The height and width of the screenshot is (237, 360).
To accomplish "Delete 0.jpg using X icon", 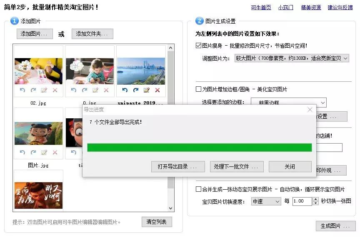I will (106, 90).
